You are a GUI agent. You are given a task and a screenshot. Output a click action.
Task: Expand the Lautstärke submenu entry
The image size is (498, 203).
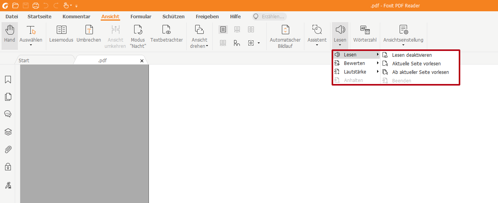pyautogui.click(x=356, y=72)
